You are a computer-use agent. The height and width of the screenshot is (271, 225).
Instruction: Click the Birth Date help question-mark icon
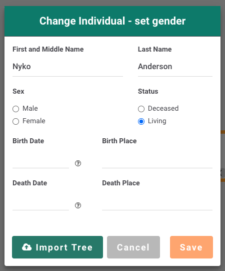(x=78, y=163)
